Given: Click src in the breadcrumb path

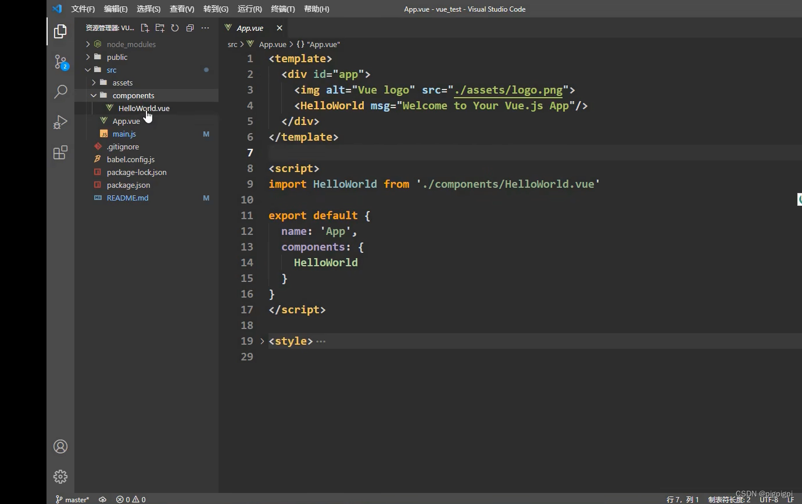Looking at the screenshot, I should 232,44.
